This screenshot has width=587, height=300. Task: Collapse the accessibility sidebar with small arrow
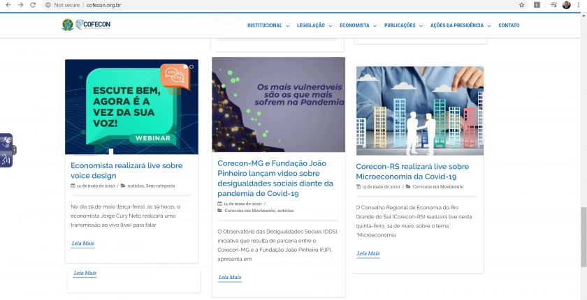point(14,150)
